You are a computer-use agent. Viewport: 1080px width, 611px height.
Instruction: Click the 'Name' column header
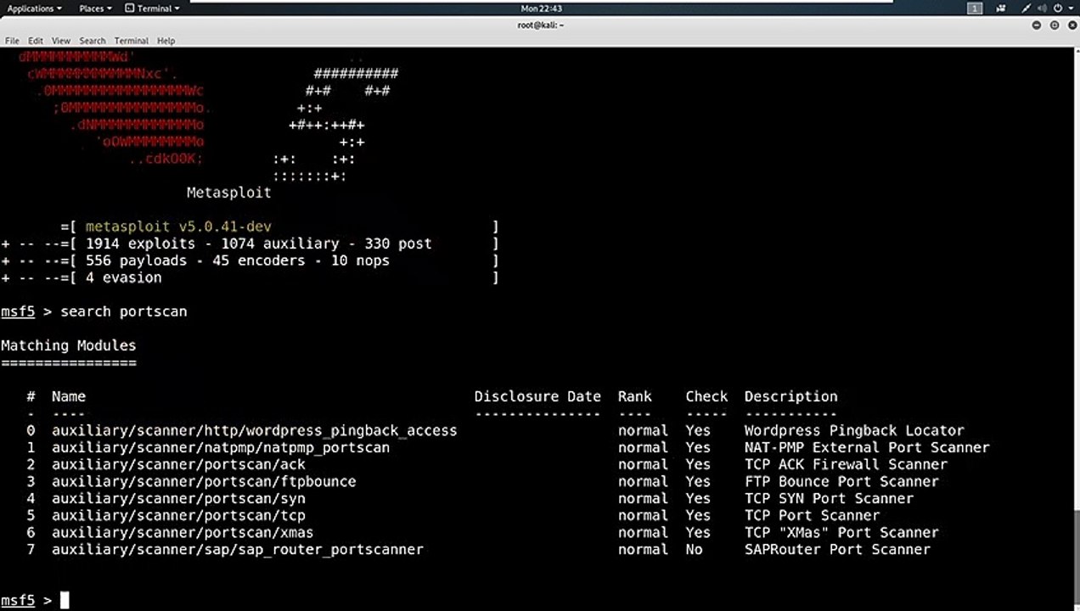[69, 396]
